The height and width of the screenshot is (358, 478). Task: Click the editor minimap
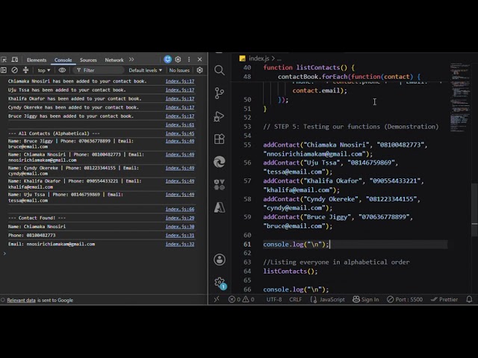(460, 98)
